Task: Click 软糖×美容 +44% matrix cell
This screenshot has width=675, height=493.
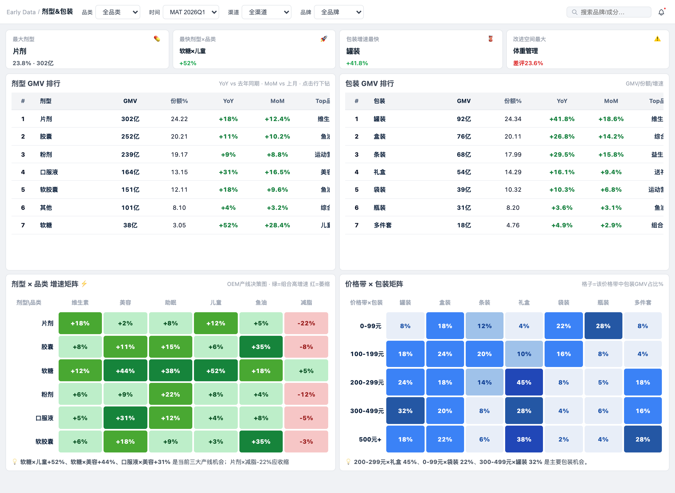Action: tap(125, 371)
